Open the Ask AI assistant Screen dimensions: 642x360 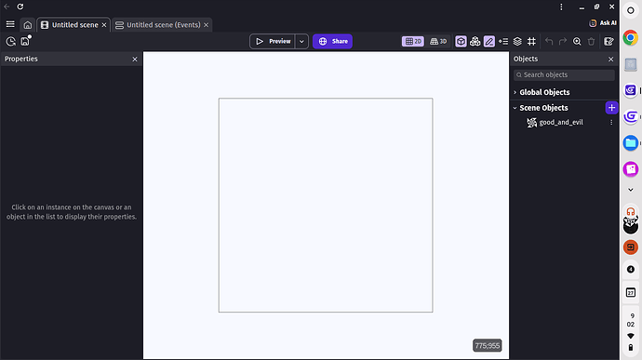[x=603, y=23]
